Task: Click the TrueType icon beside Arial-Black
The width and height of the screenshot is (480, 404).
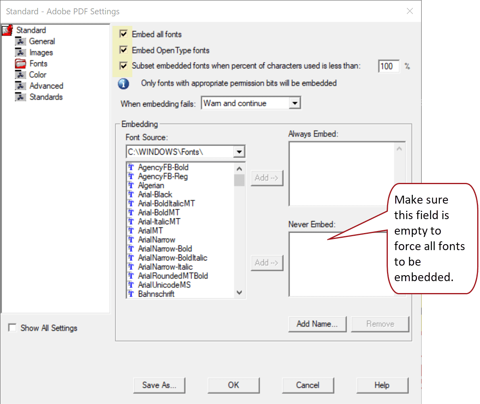Action: pos(131,194)
